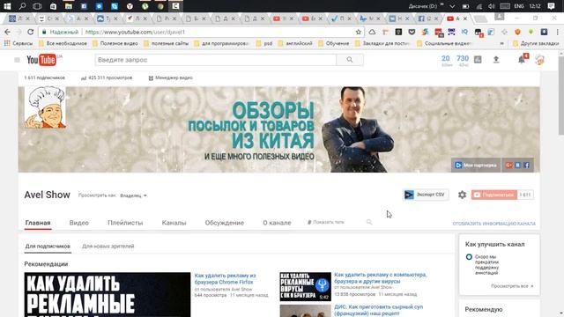
Task: Open the 'О канале' channel tab
Action: 277,223
